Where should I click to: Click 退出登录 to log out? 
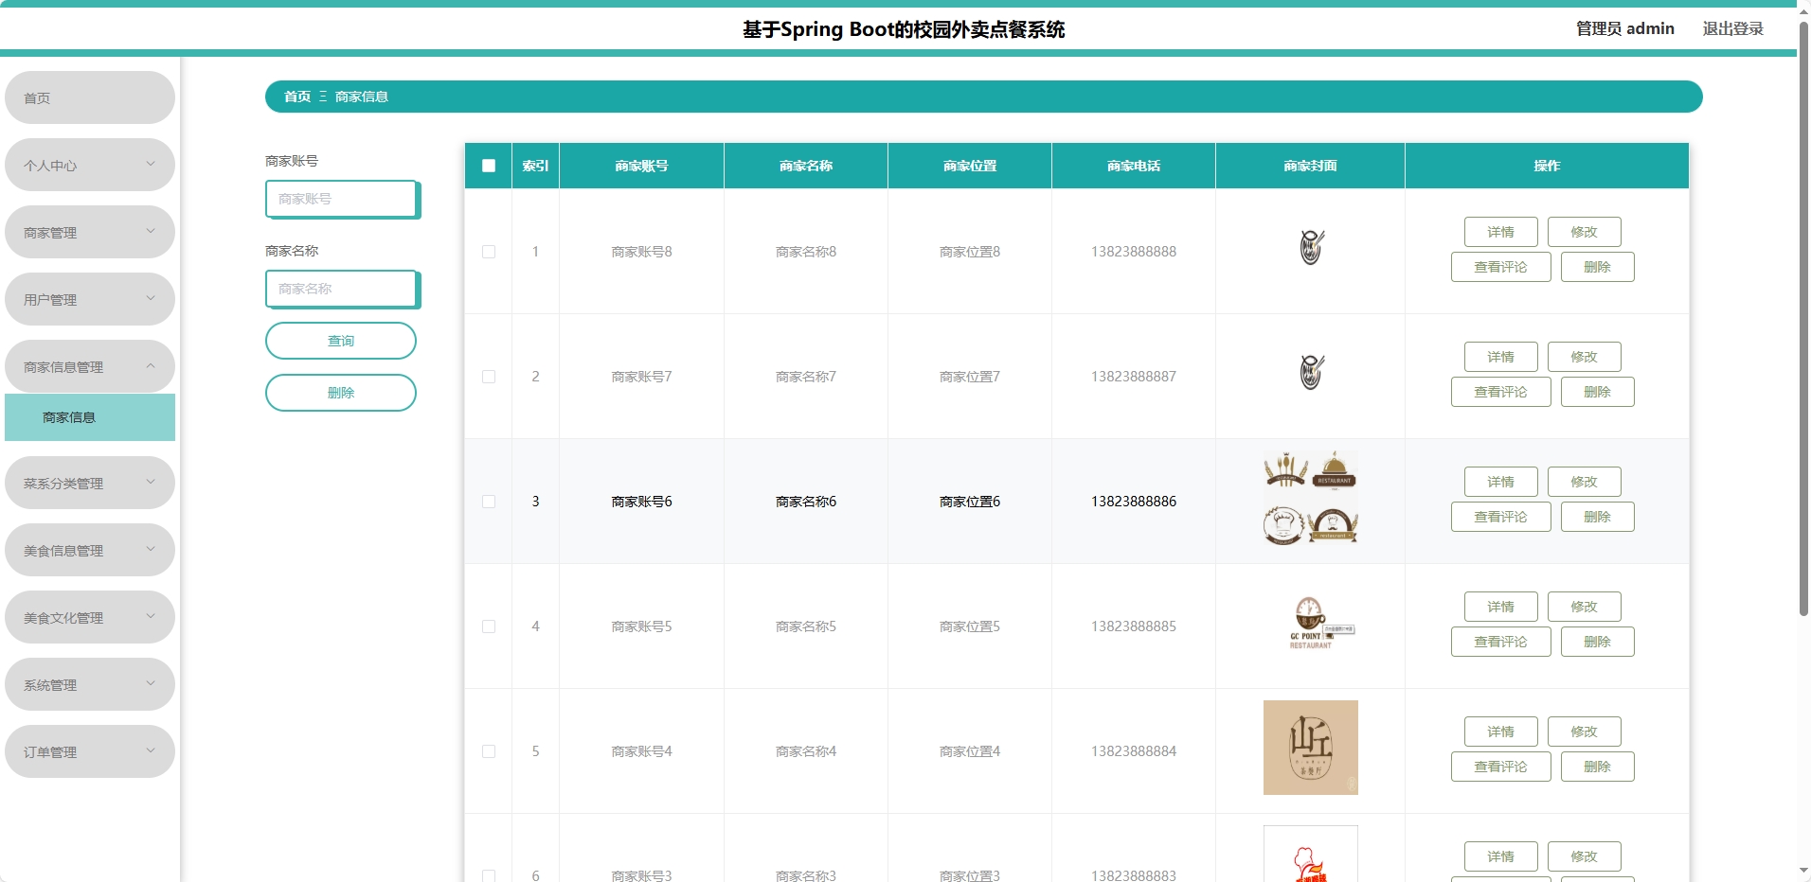point(1732,28)
